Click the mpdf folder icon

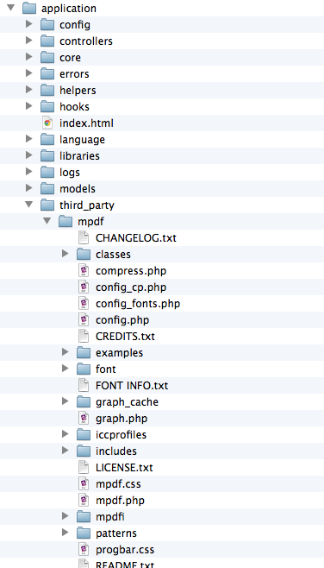(65, 221)
